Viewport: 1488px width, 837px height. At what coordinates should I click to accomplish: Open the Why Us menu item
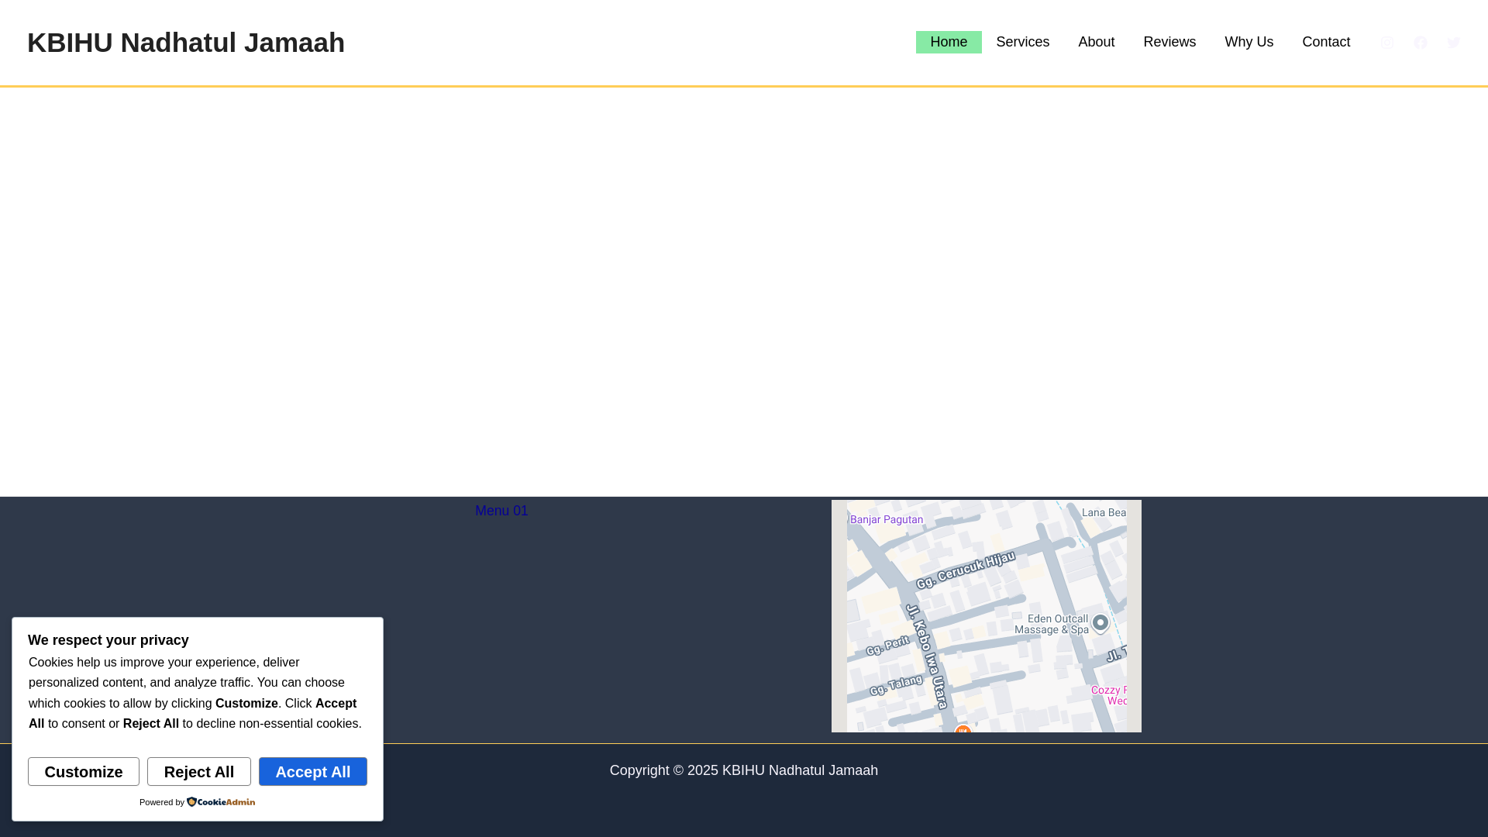1249,42
